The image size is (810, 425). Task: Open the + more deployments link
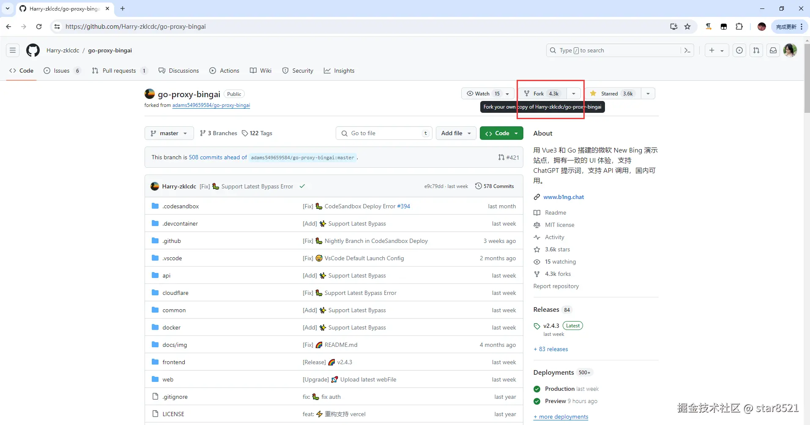pyautogui.click(x=561, y=417)
